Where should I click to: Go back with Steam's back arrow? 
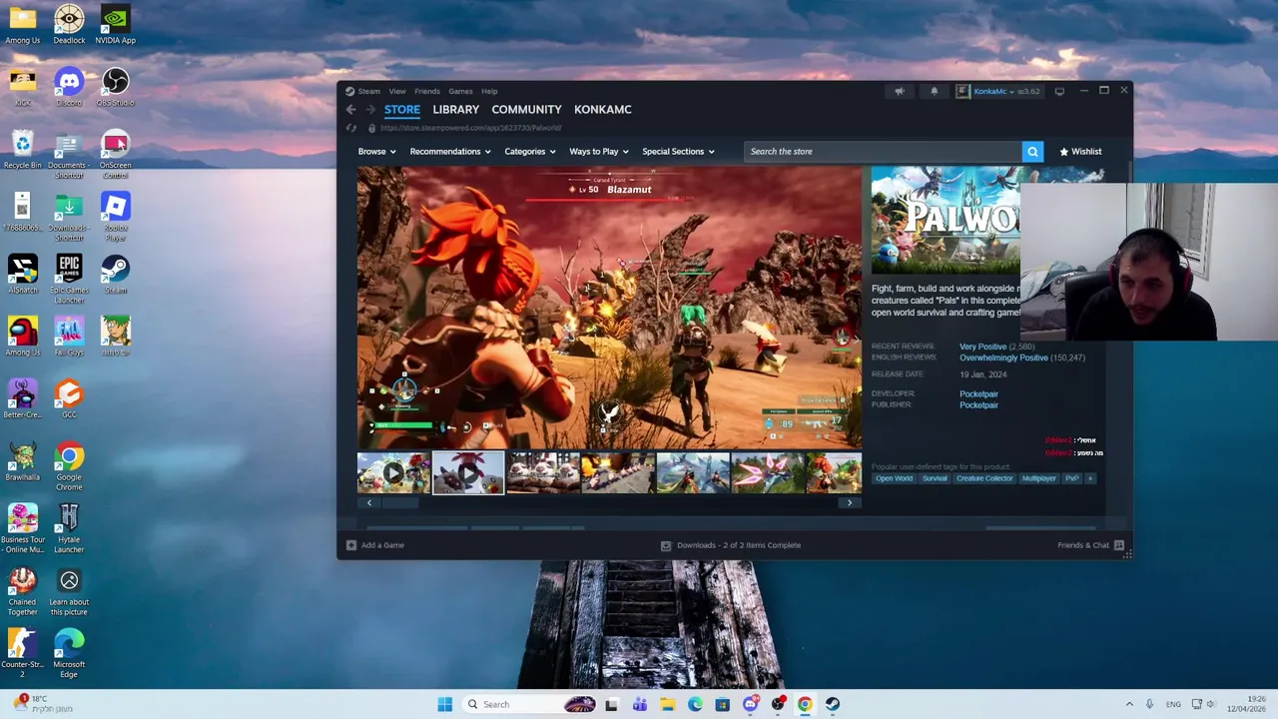coord(350,110)
